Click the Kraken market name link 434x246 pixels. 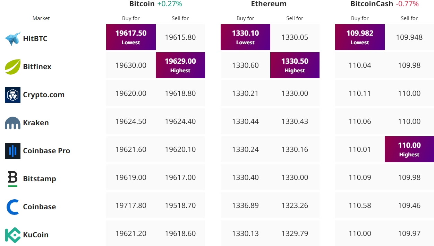tap(36, 123)
